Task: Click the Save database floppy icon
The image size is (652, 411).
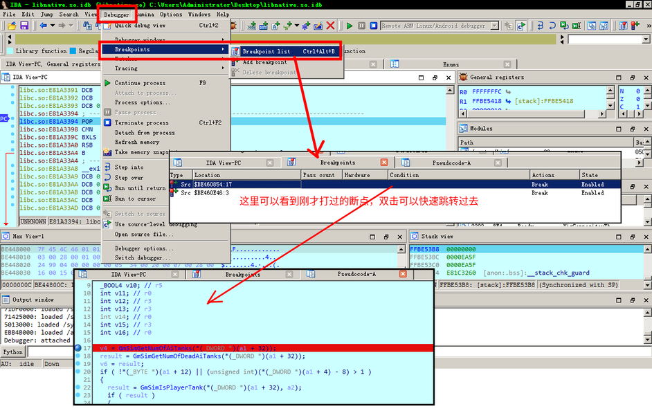Action: [x=24, y=26]
